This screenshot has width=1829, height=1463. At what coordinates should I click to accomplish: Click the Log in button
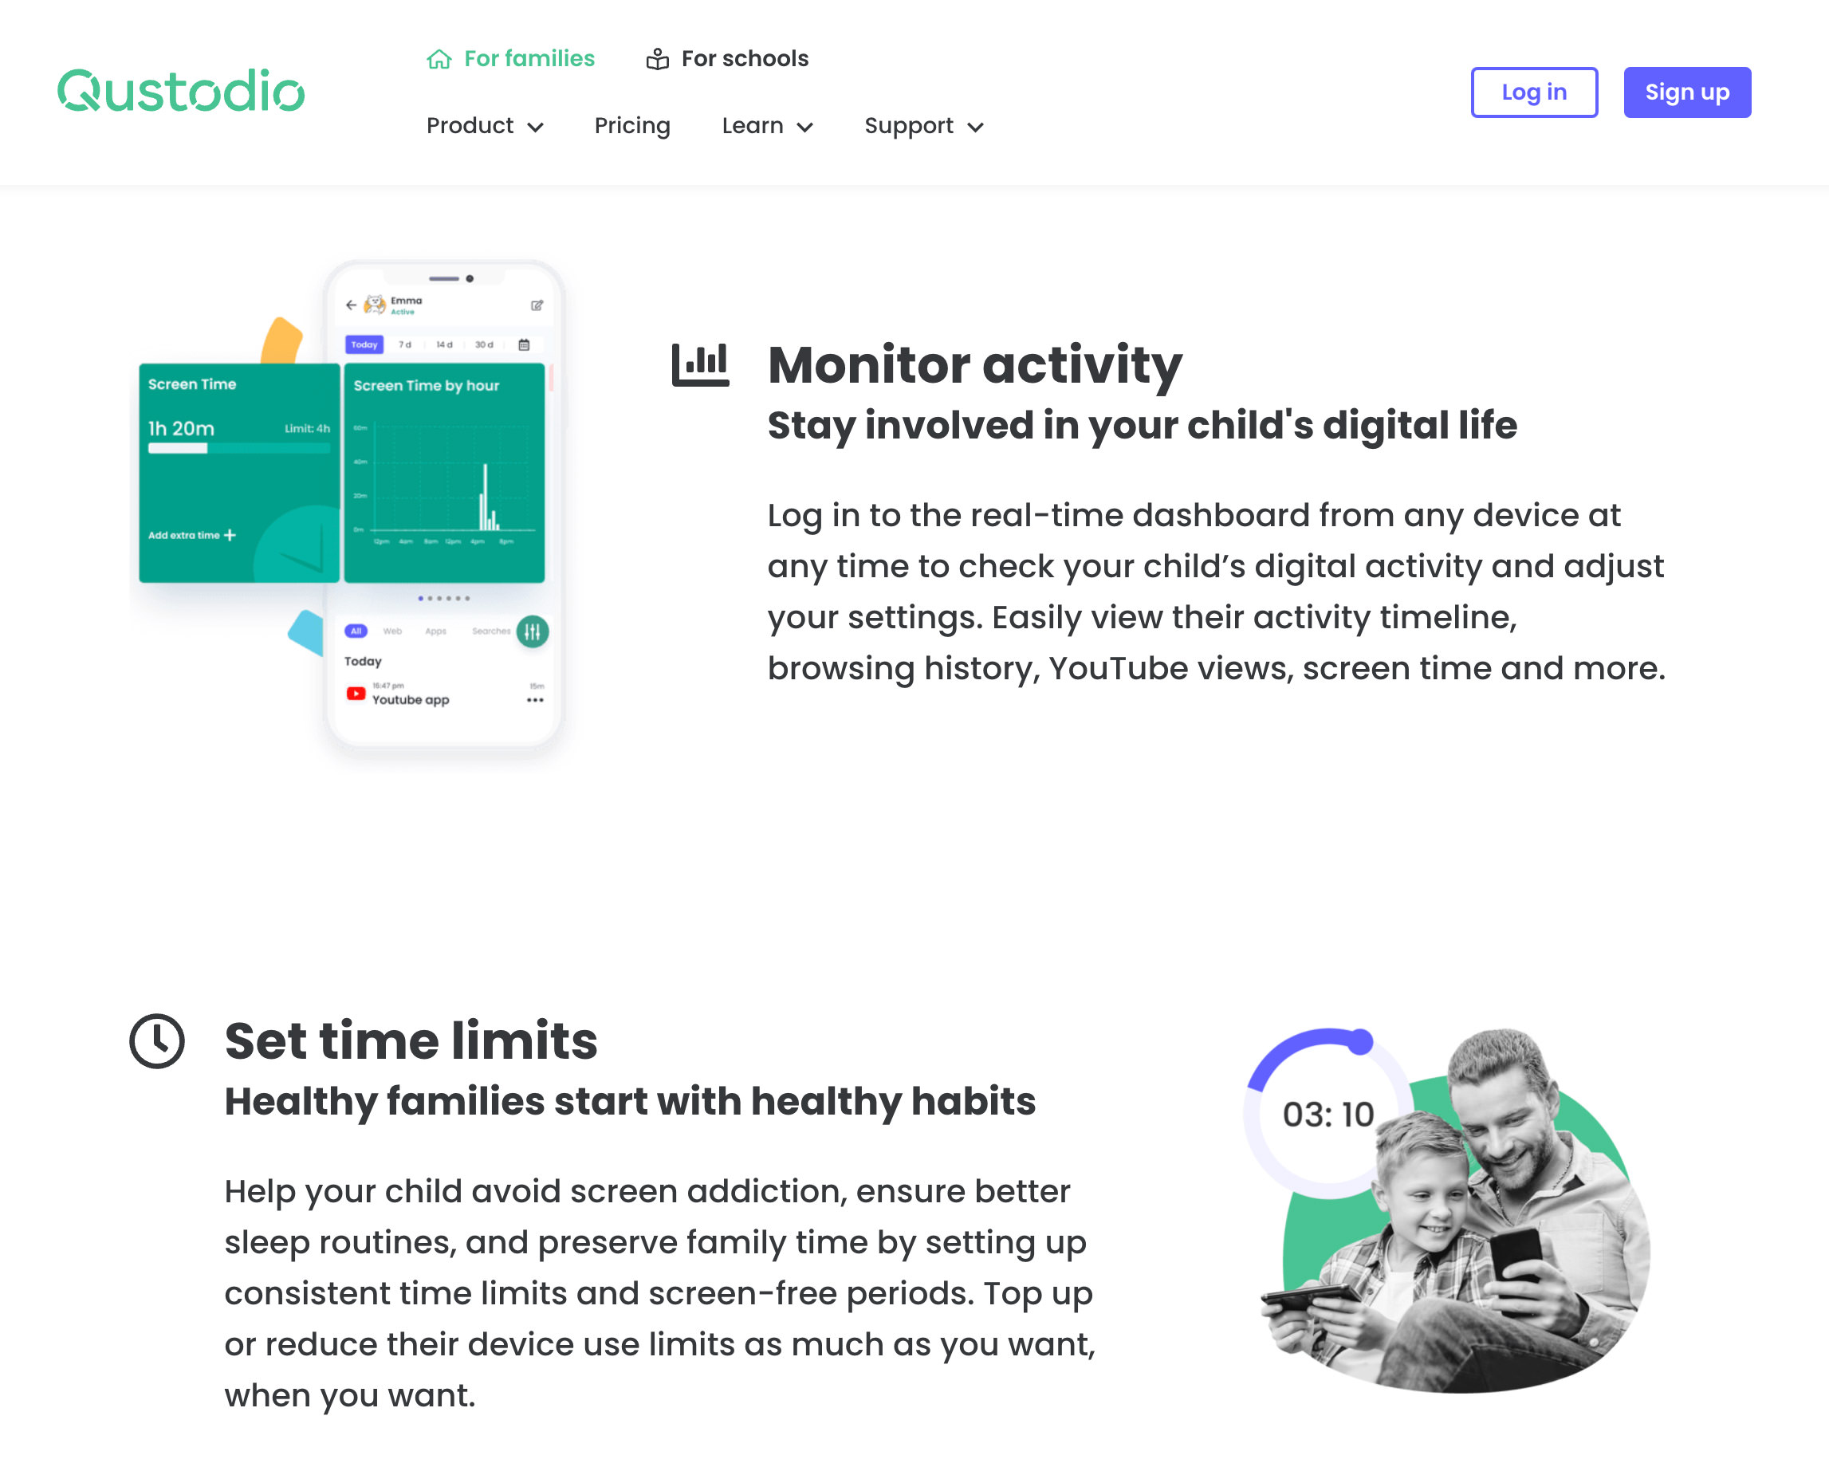(1533, 91)
